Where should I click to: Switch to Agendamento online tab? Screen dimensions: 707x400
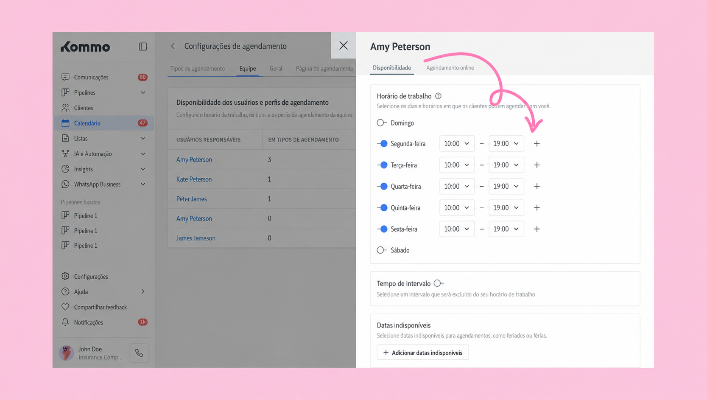[450, 68]
